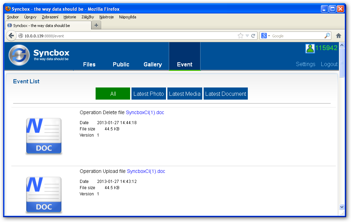This screenshot has width=351, height=222.
Task: Switch to the Files tab
Action: (x=89, y=64)
